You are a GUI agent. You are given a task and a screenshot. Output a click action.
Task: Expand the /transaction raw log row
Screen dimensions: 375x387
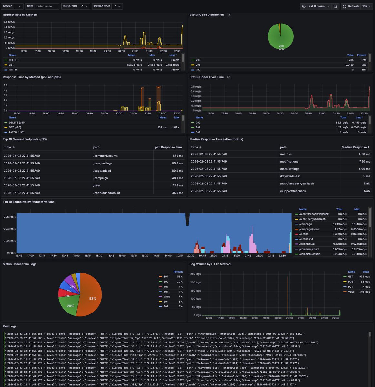(5, 334)
